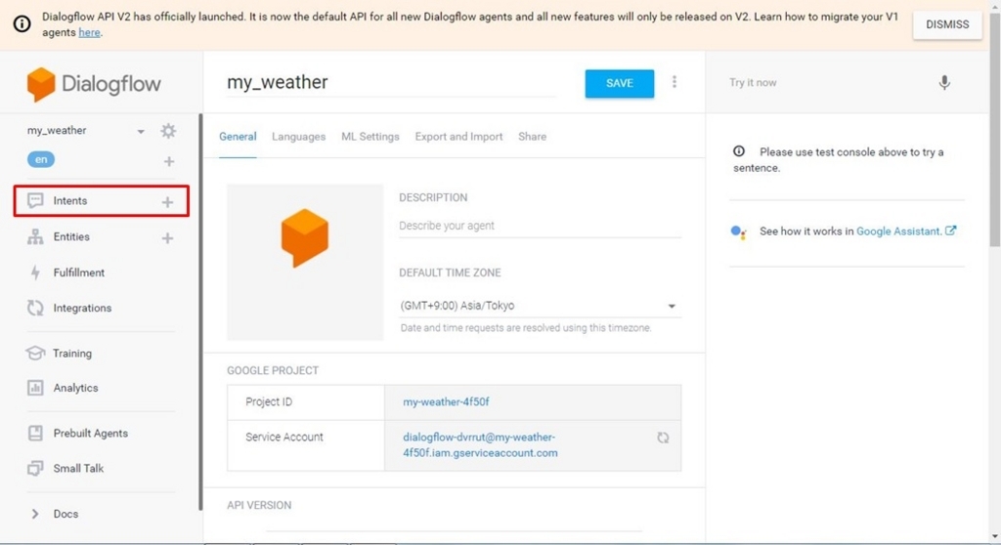The height and width of the screenshot is (545, 1001).
Task: Click the info icon in the banner
Action: (x=22, y=24)
